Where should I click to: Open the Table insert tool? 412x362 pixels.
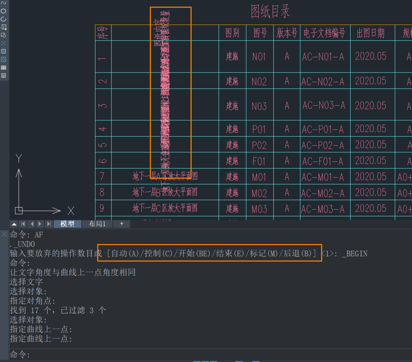pos(4,68)
